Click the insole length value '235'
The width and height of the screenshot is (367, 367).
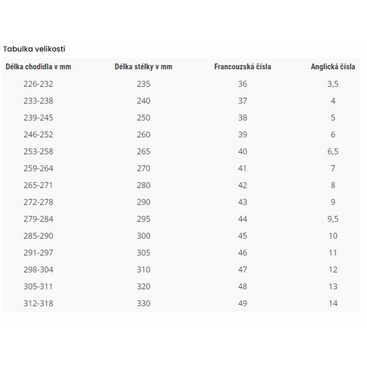tap(143, 84)
